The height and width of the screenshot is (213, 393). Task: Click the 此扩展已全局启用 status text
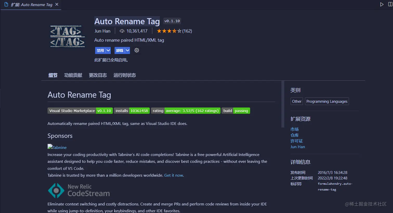click(111, 60)
